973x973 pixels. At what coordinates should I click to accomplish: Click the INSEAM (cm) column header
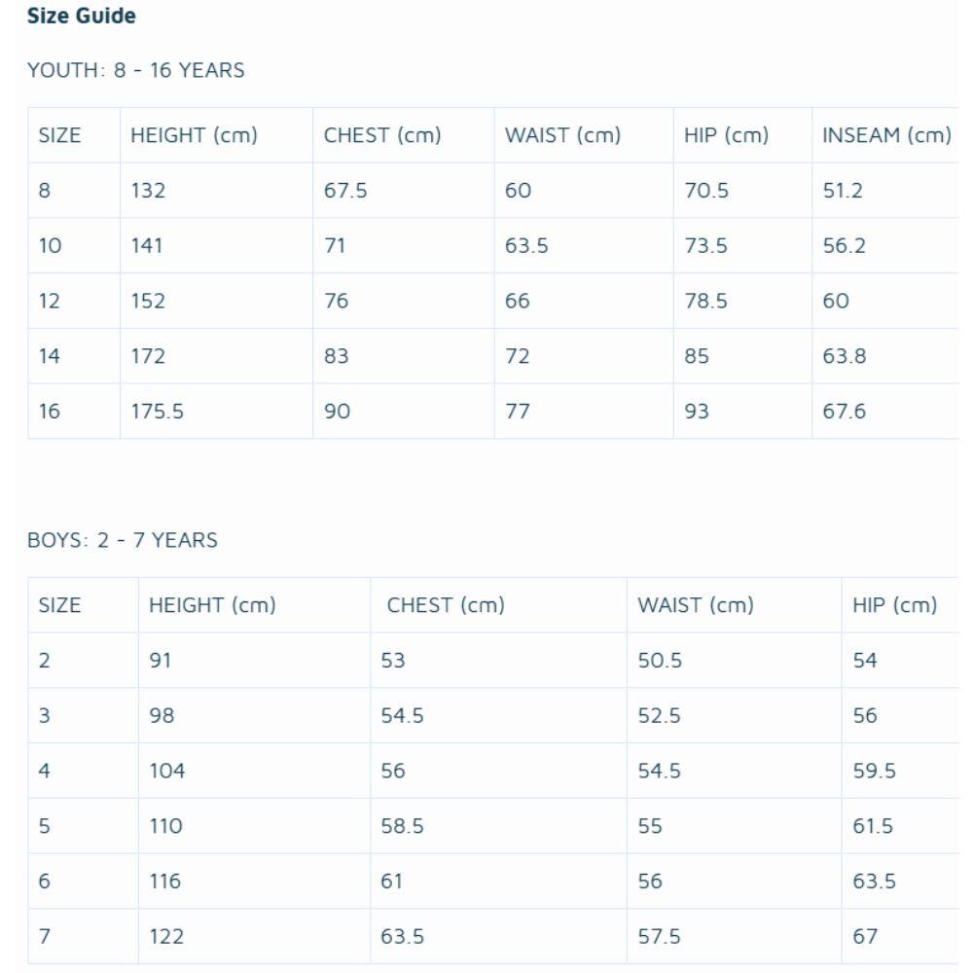tap(886, 135)
